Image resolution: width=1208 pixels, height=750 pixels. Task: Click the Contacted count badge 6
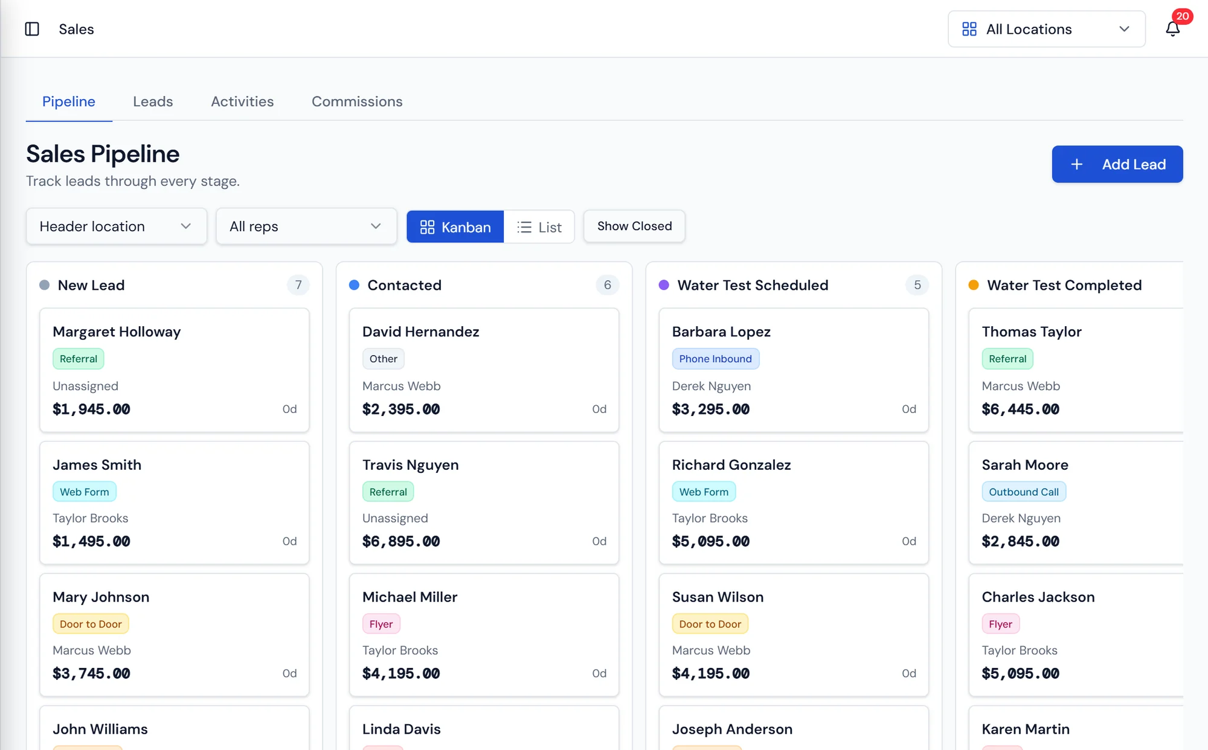pyautogui.click(x=608, y=285)
